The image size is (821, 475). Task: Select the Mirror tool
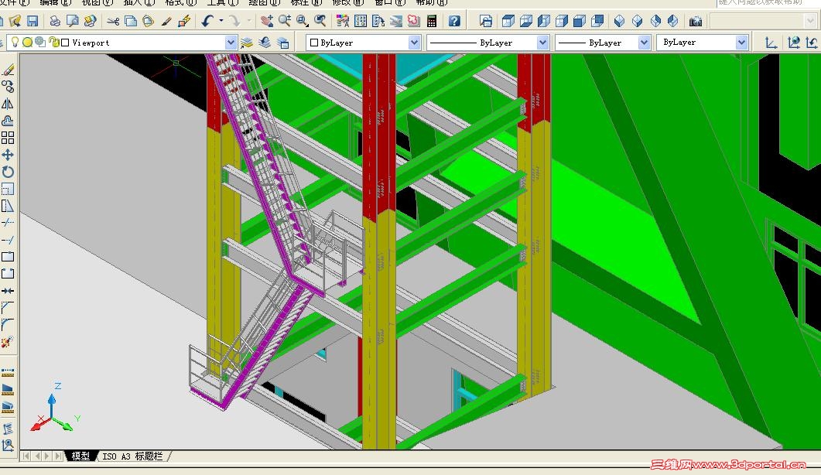coord(8,104)
